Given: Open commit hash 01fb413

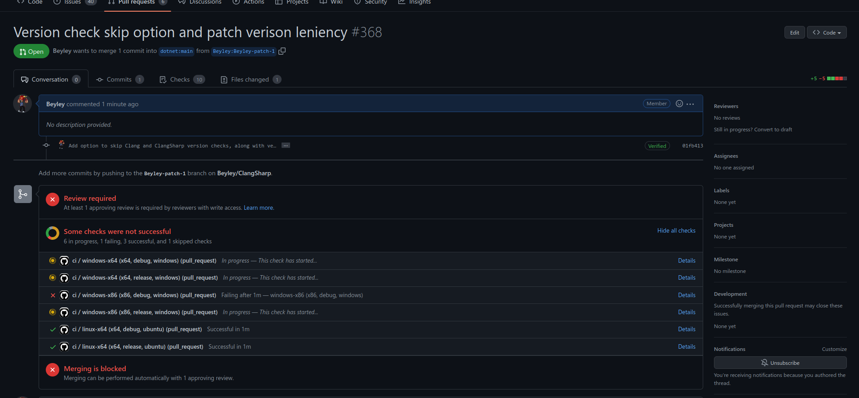Looking at the screenshot, I should click(692, 146).
